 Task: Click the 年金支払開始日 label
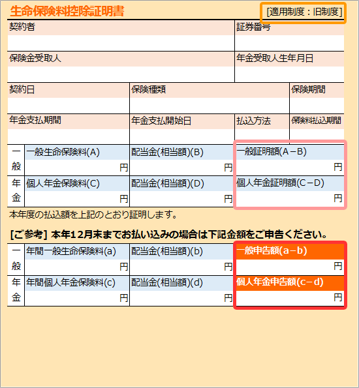(161, 121)
